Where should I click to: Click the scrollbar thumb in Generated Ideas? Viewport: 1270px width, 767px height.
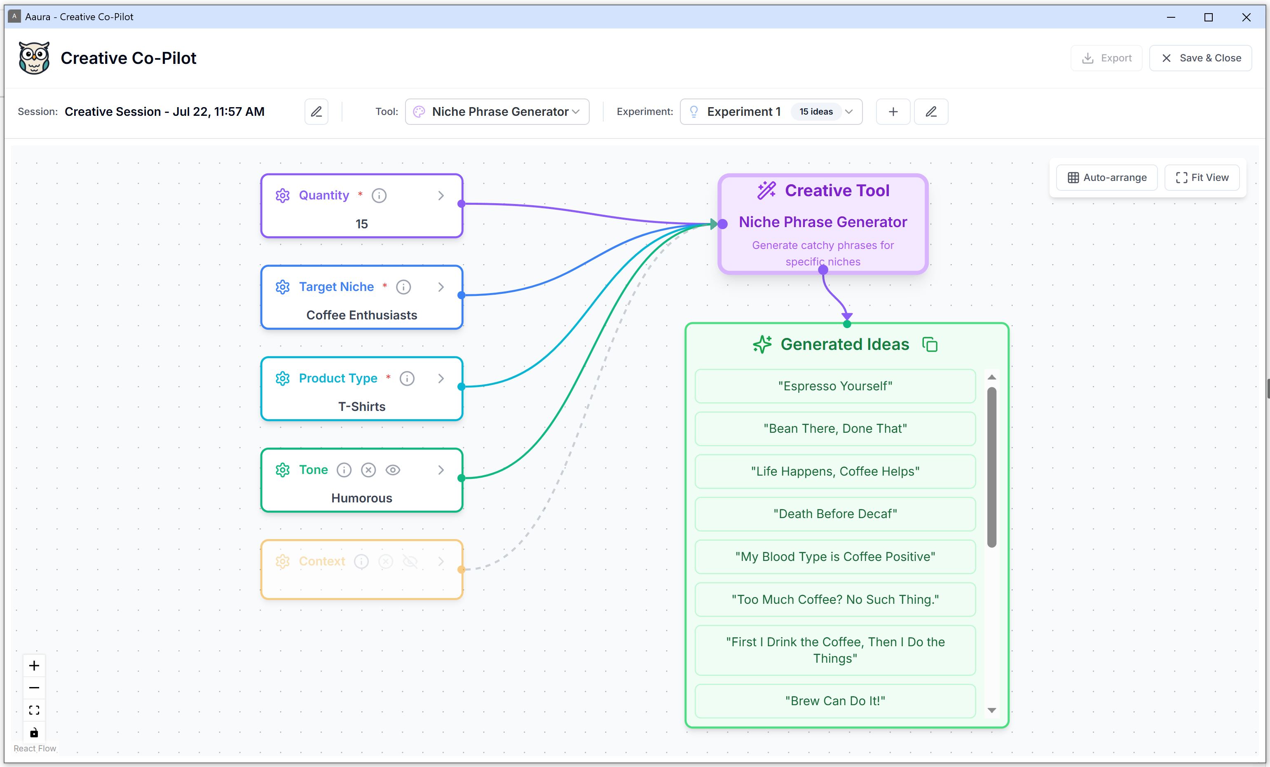tap(992, 467)
